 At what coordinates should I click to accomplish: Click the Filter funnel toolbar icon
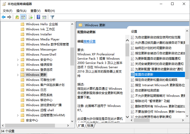pos(52,17)
